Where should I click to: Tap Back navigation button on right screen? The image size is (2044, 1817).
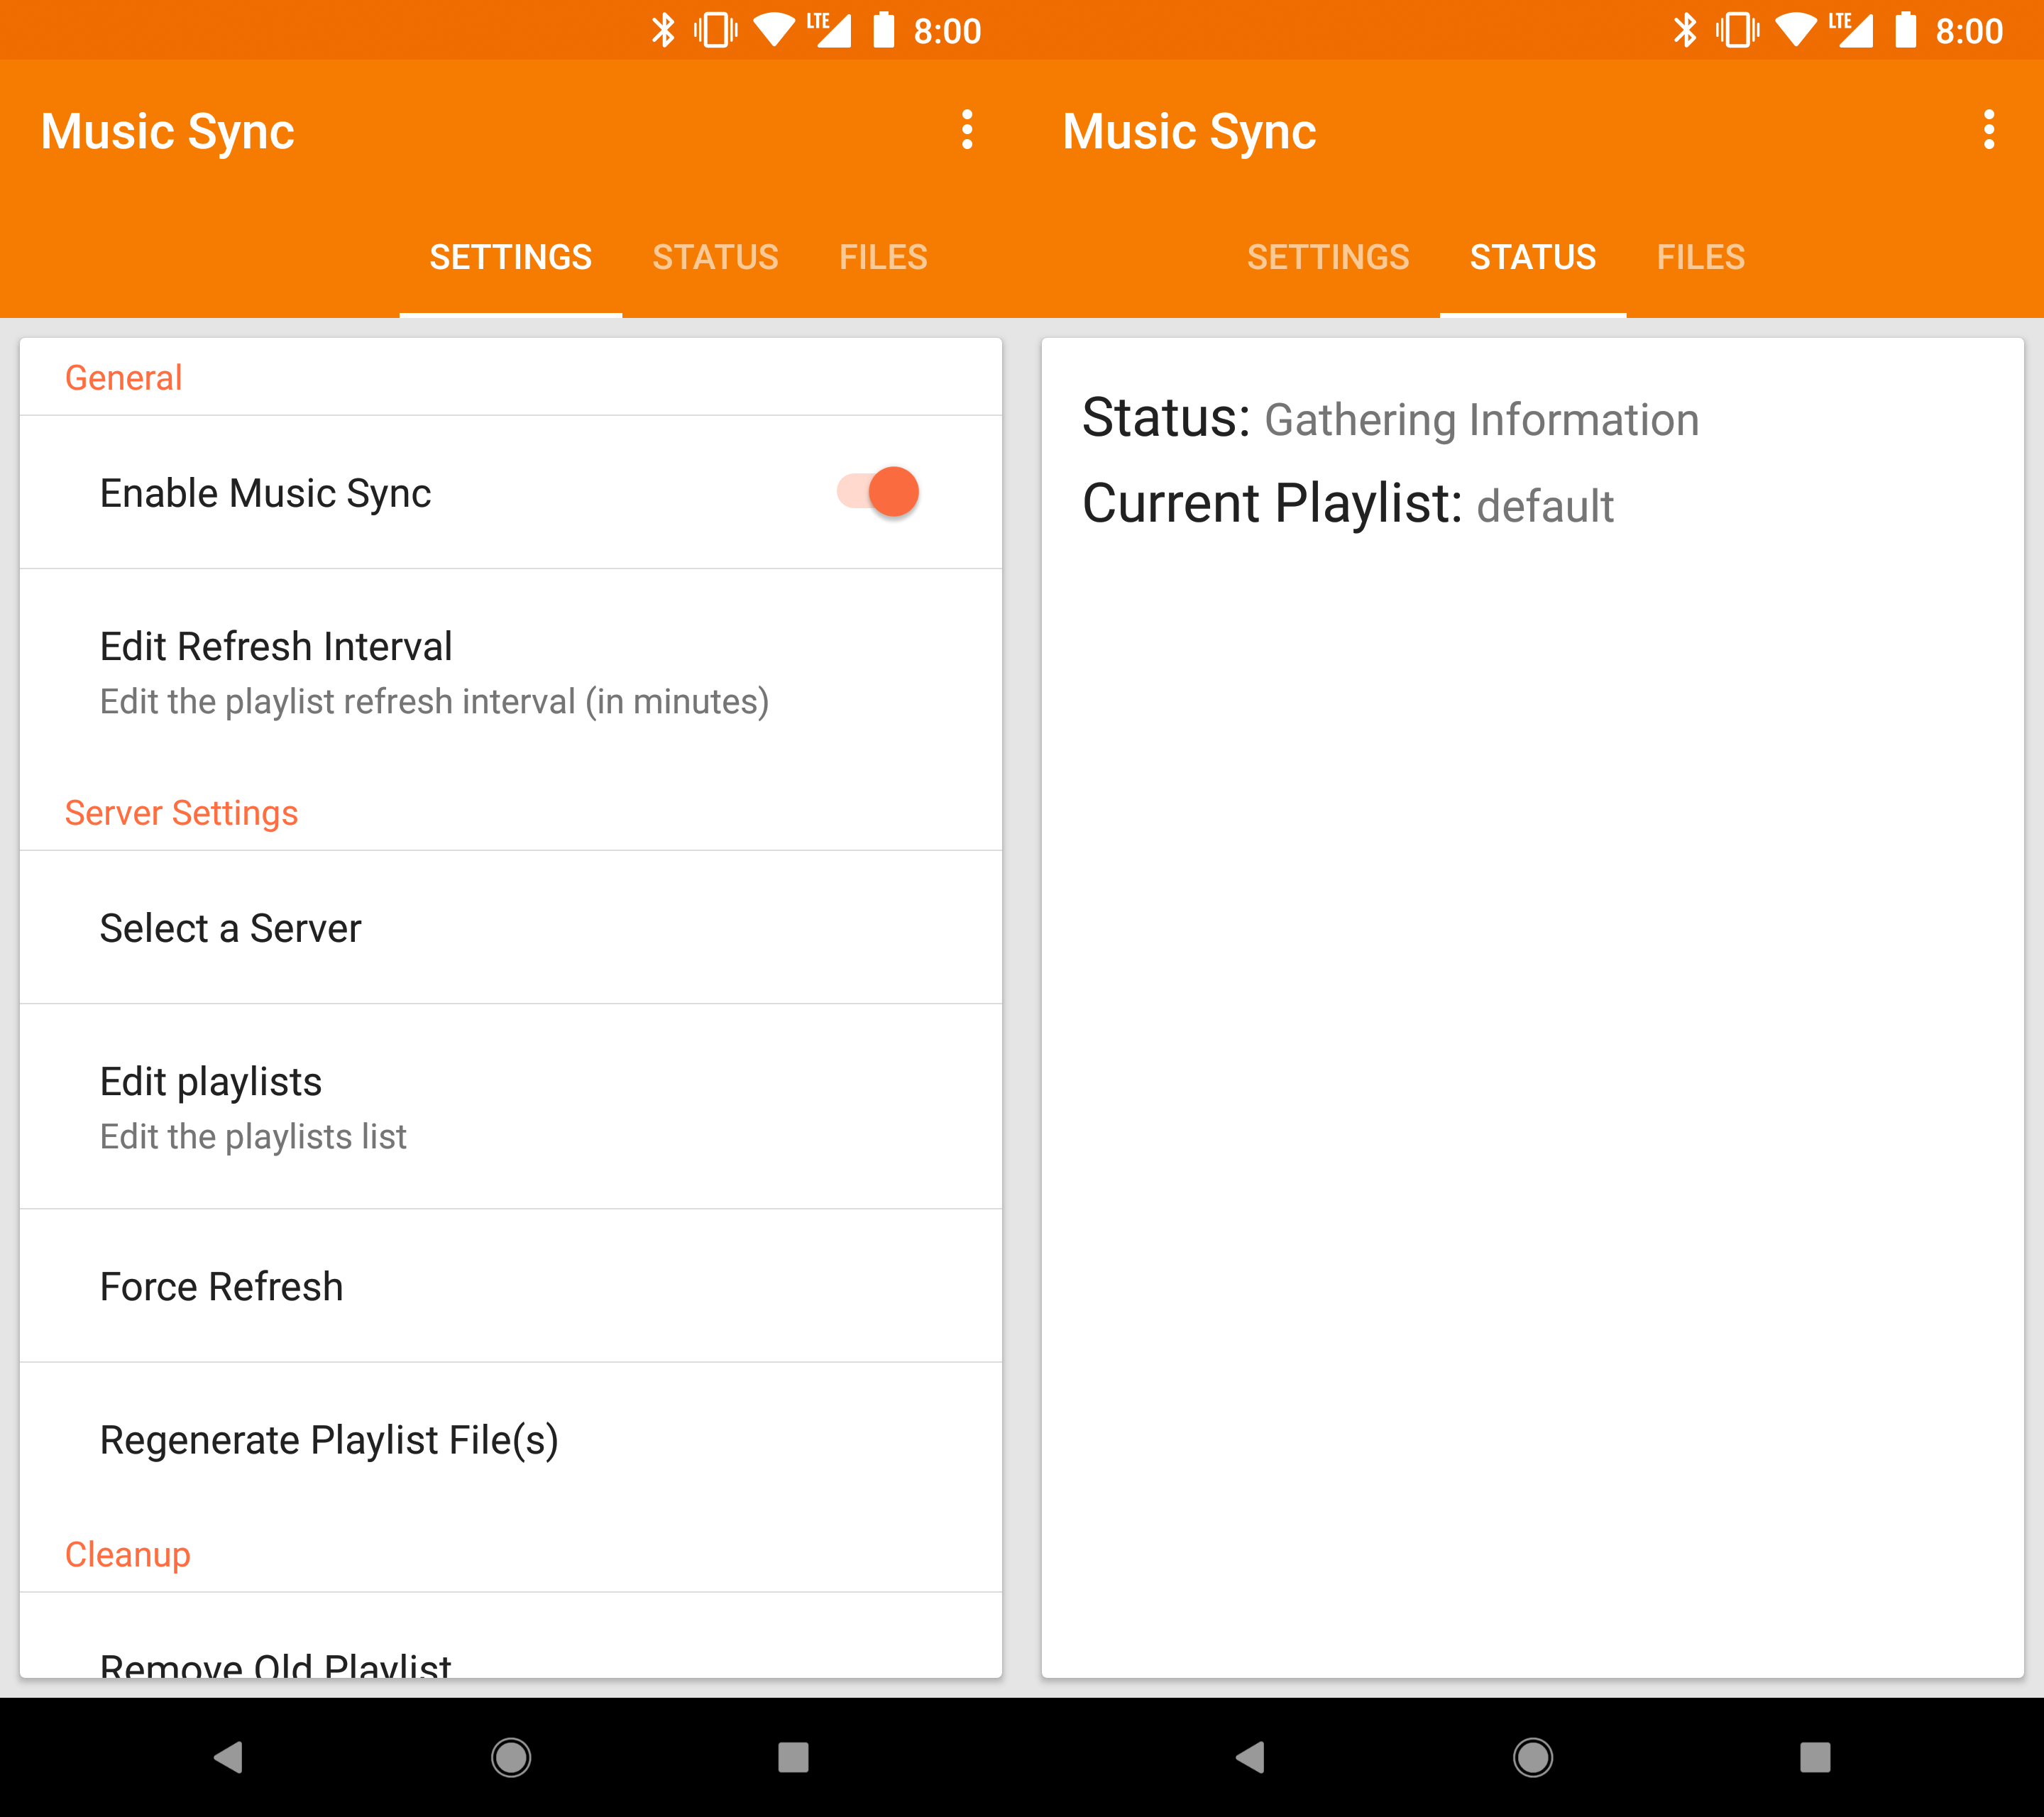(1251, 1757)
